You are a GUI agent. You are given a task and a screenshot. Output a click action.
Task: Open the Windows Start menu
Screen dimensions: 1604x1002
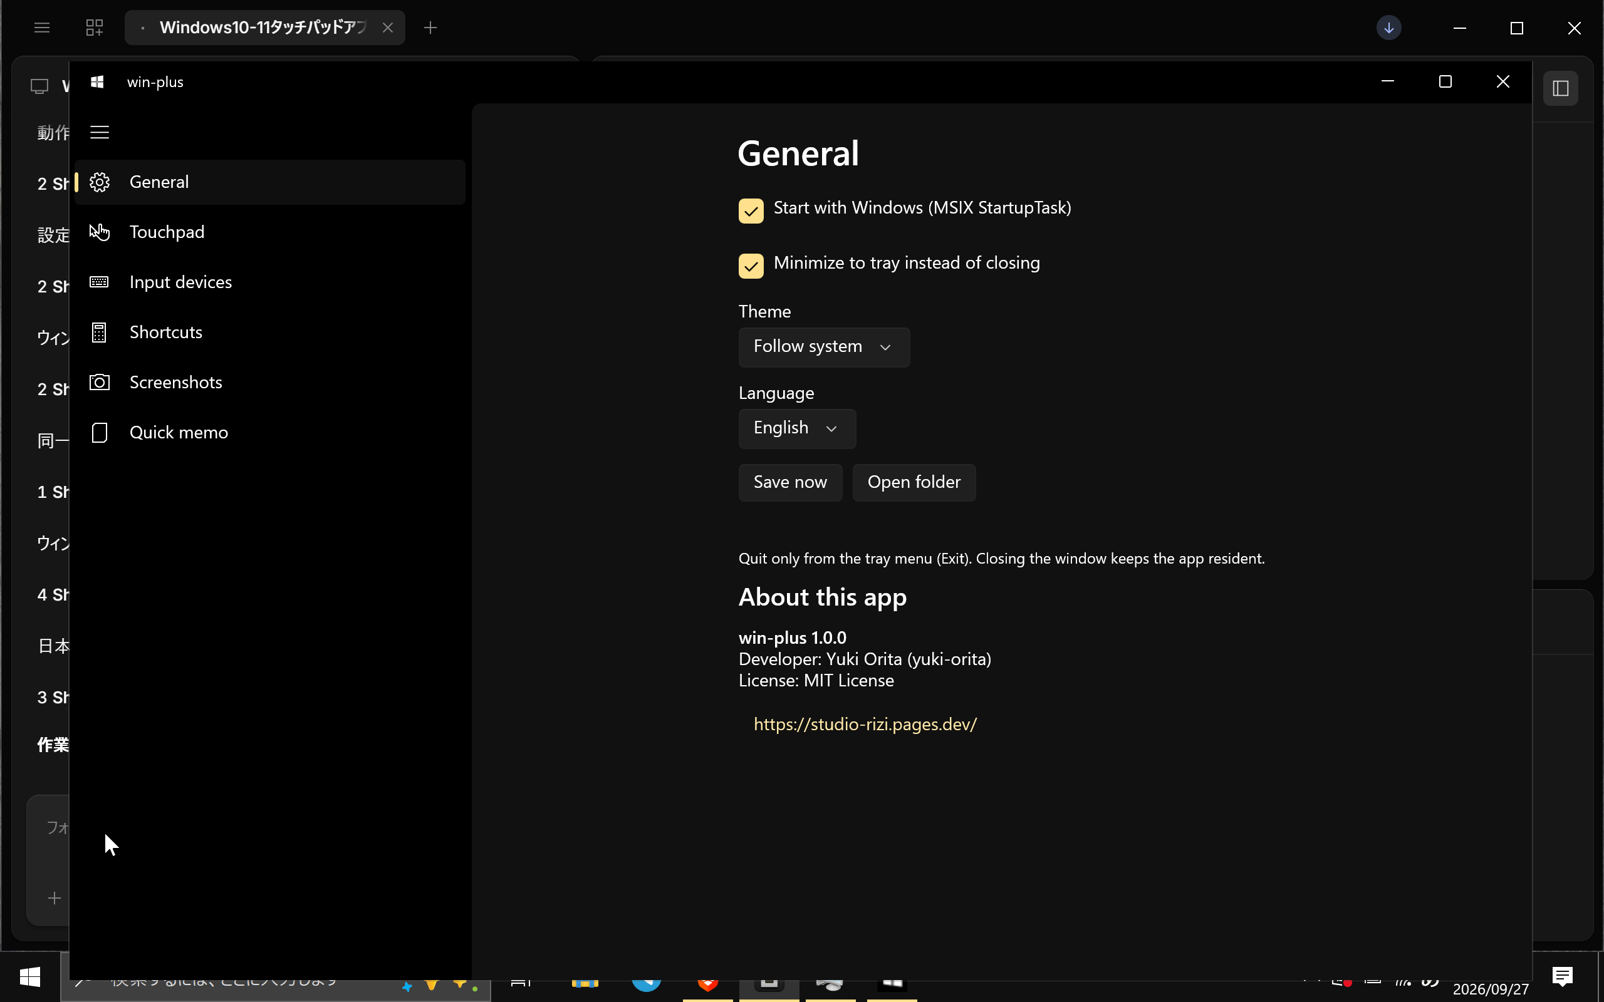coord(30,977)
